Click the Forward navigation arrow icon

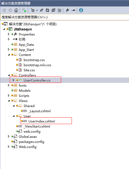point(10,10)
